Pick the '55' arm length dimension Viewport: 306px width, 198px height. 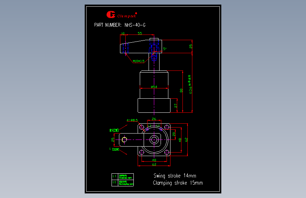140,33
